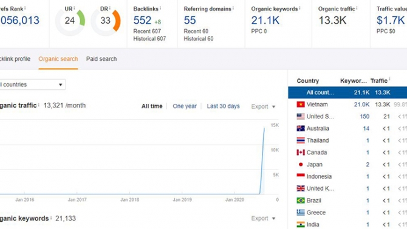The height and width of the screenshot is (229, 407).
Task: Click the Japan flag icon
Action: (301, 165)
